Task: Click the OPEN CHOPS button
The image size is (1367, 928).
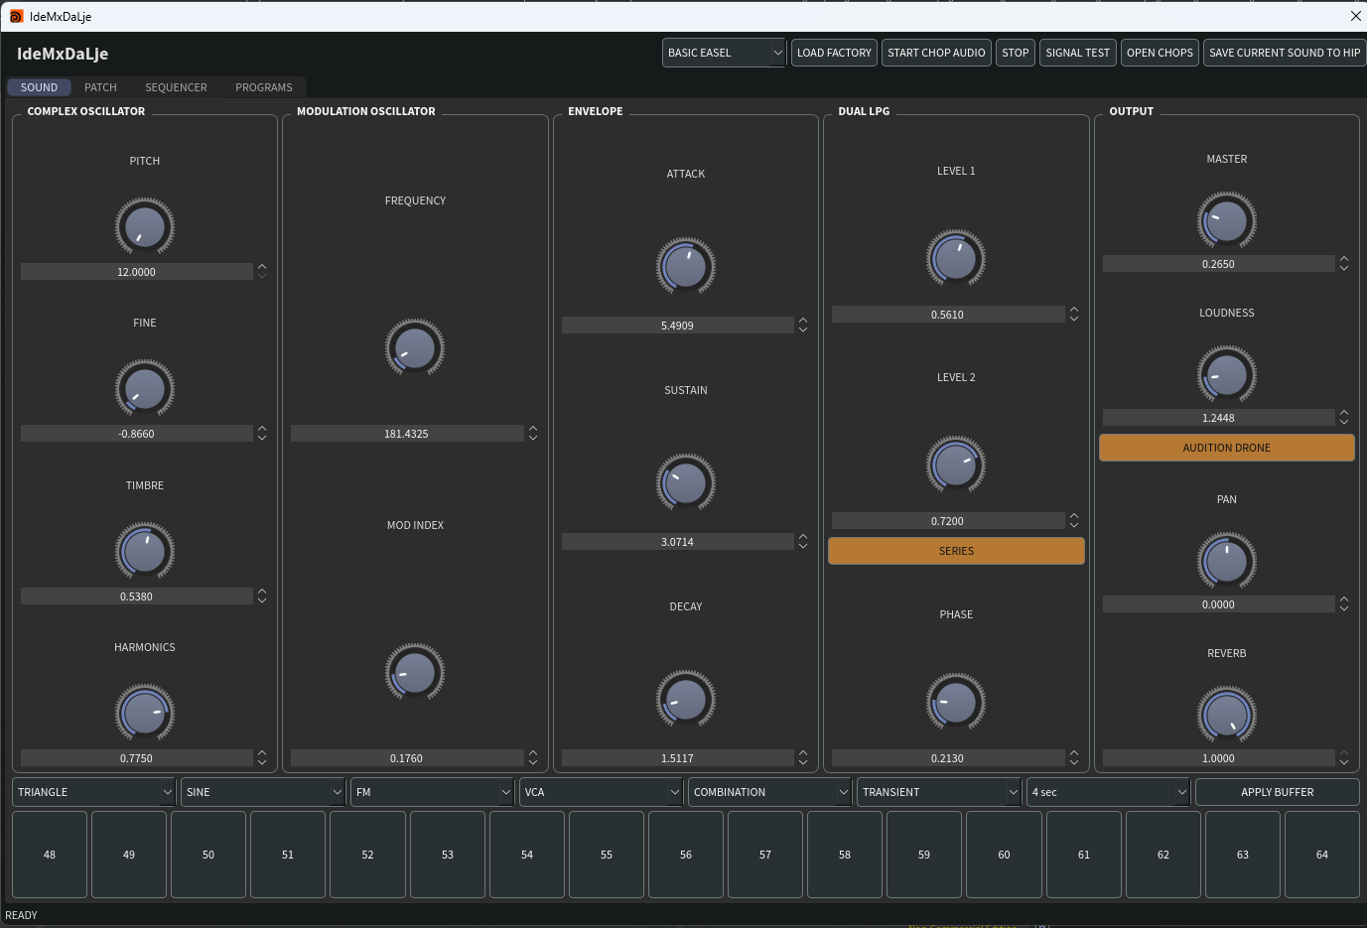Action: click(1160, 53)
